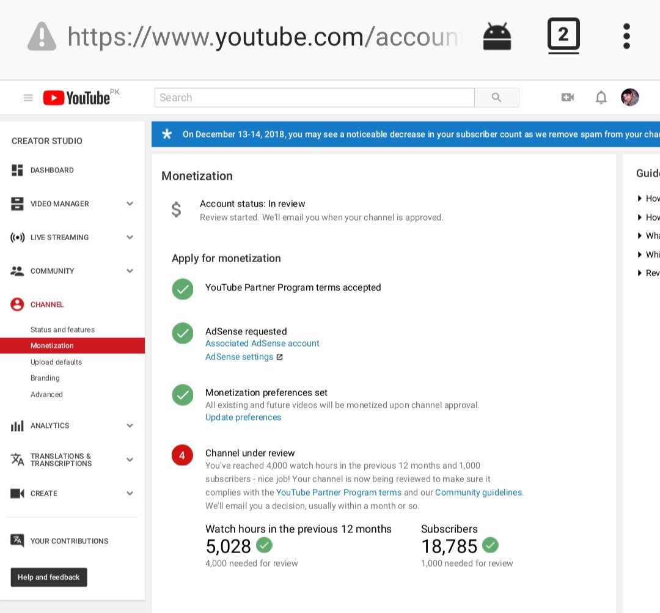Expand the Video Manager chevron
Viewport: 660px width, 613px height.
130,204
